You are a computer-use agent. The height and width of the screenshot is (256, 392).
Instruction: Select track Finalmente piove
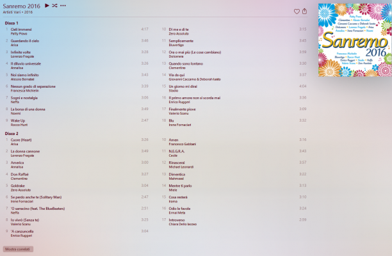[x=182, y=109]
